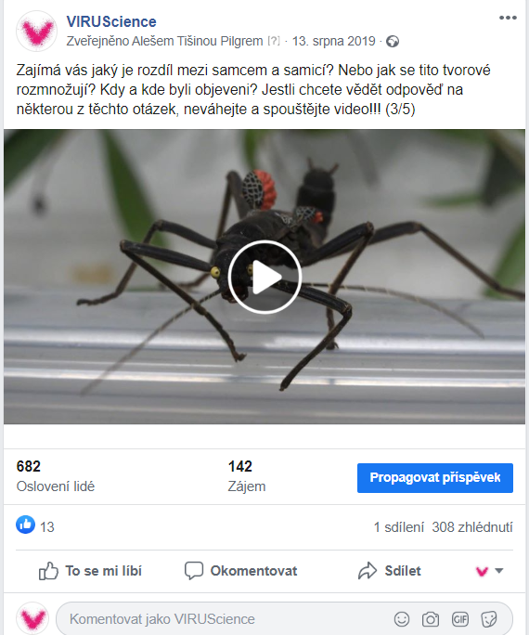This screenshot has height=635, width=529.
Task: Open the three-dot post options menu
Action: point(508,18)
